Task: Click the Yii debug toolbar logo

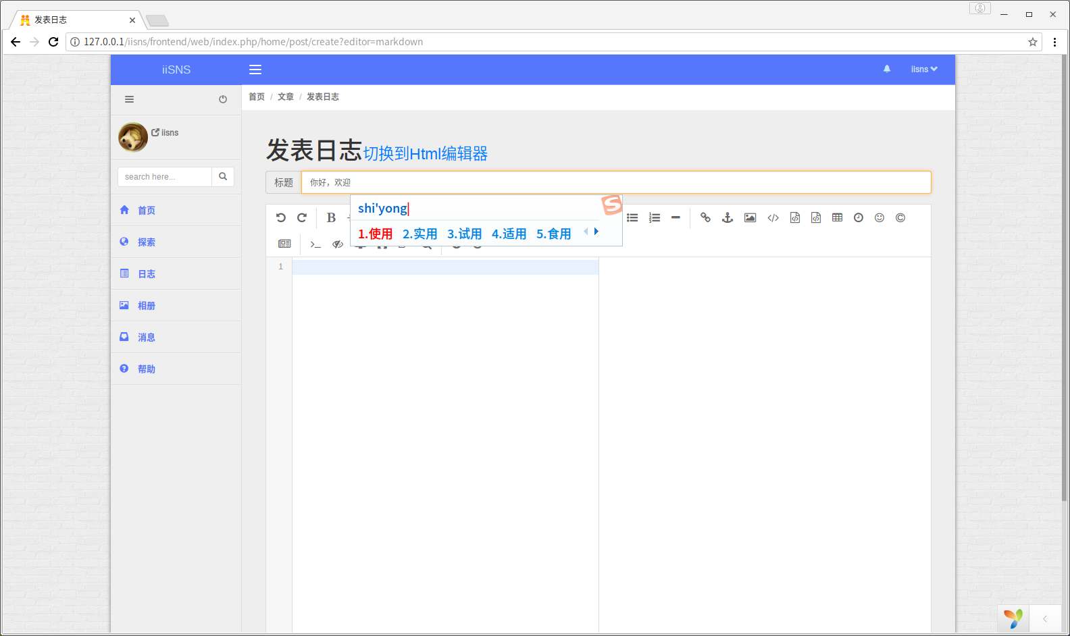Action: [x=1013, y=618]
